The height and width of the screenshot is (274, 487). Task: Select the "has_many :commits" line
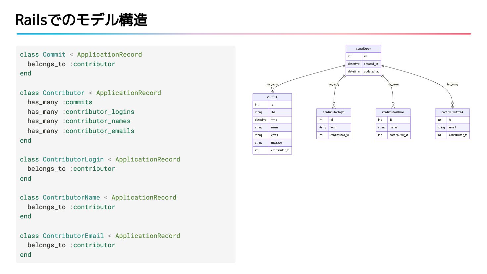click(x=60, y=102)
